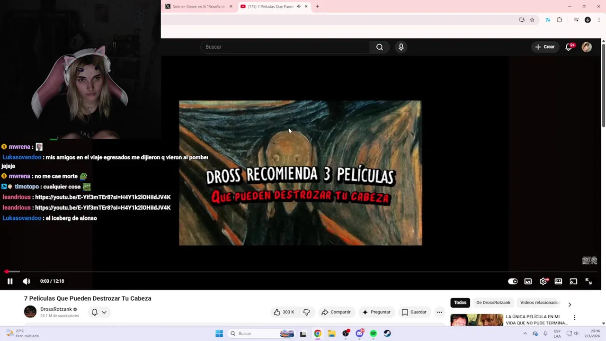The width and height of the screenshot is (606, 341).
Task: Click the Preguntar button
Action: (x=376, y=312)
